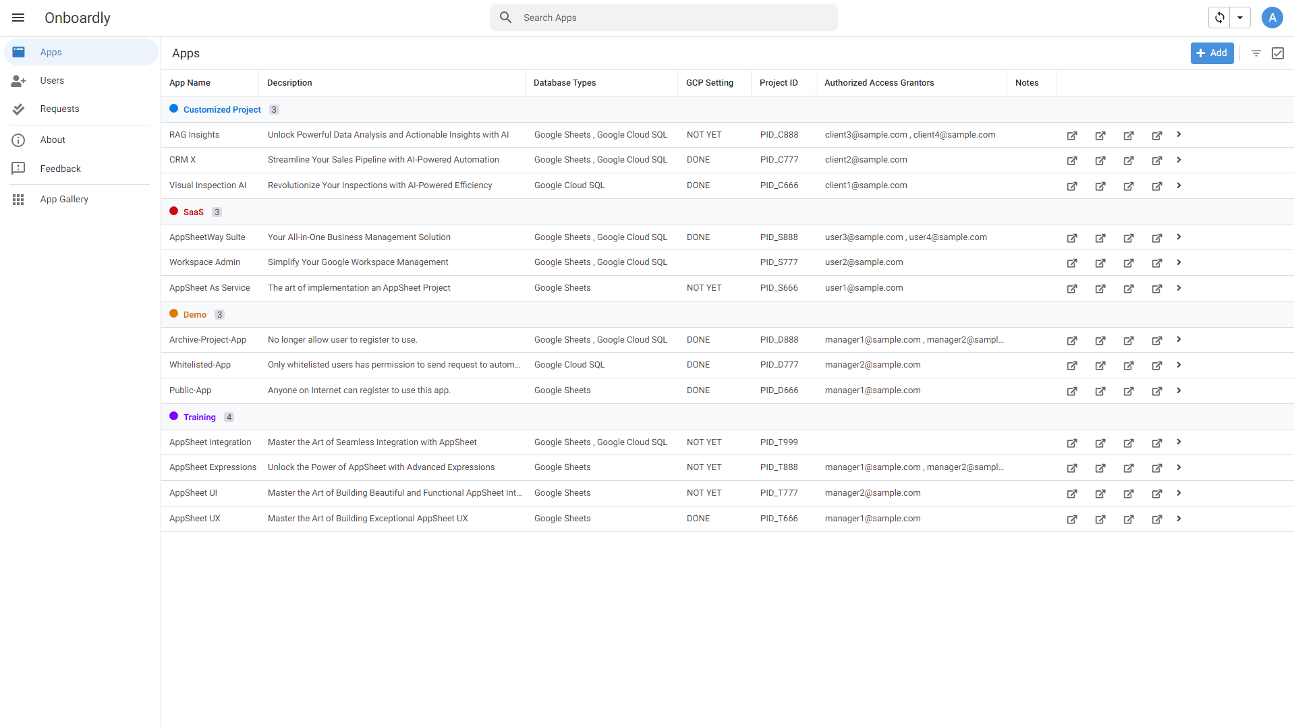
Task: Open first external link for Workspace Admin
Action: tap(1071, 263)
